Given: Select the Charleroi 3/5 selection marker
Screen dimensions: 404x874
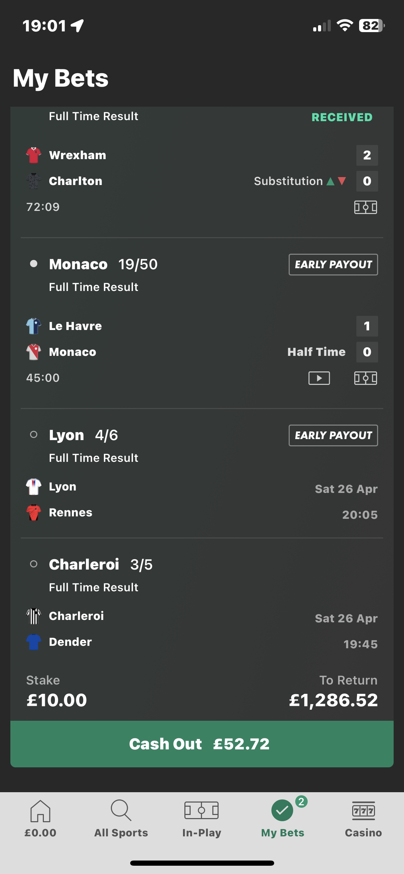Looking at the screenshot, I should click(33, 564).
